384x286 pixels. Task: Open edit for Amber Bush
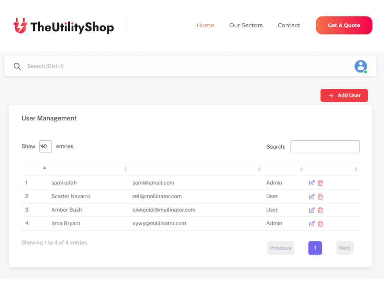point(312,210)
